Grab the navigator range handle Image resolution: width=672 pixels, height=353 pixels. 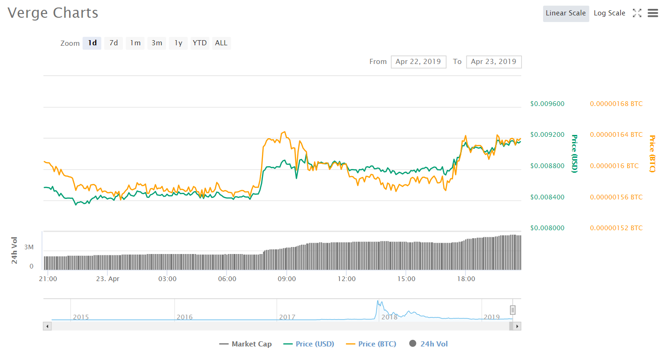pyautogui.click(x=512, y=310)
